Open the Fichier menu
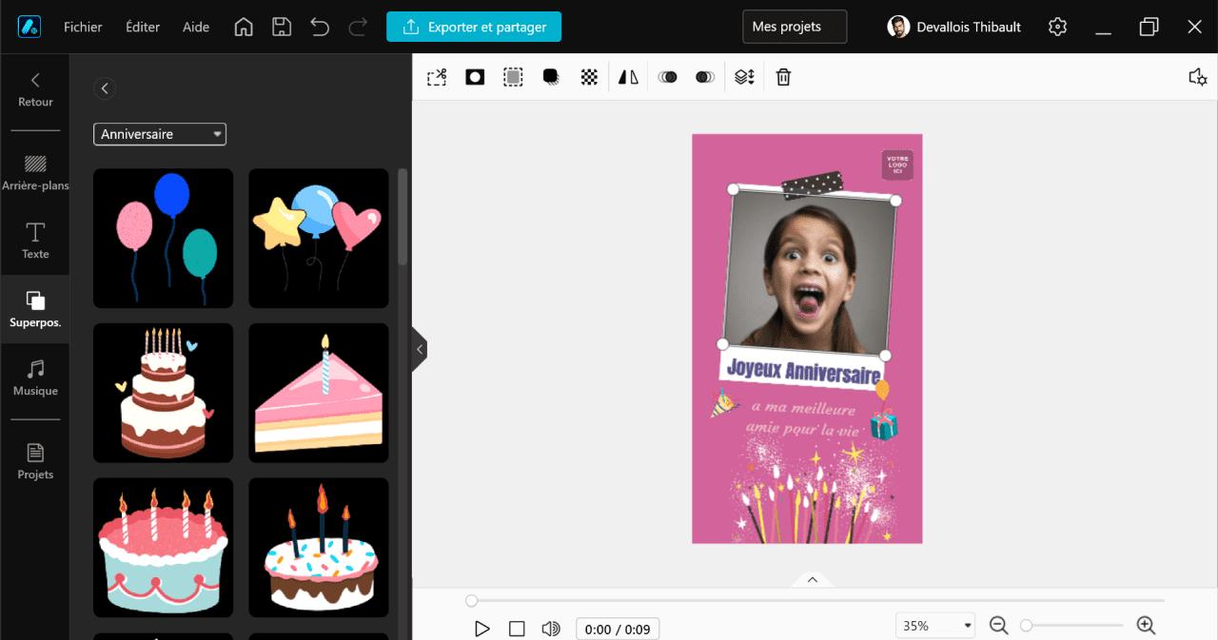Screen dimensions: 1218x640 point(83,27)
